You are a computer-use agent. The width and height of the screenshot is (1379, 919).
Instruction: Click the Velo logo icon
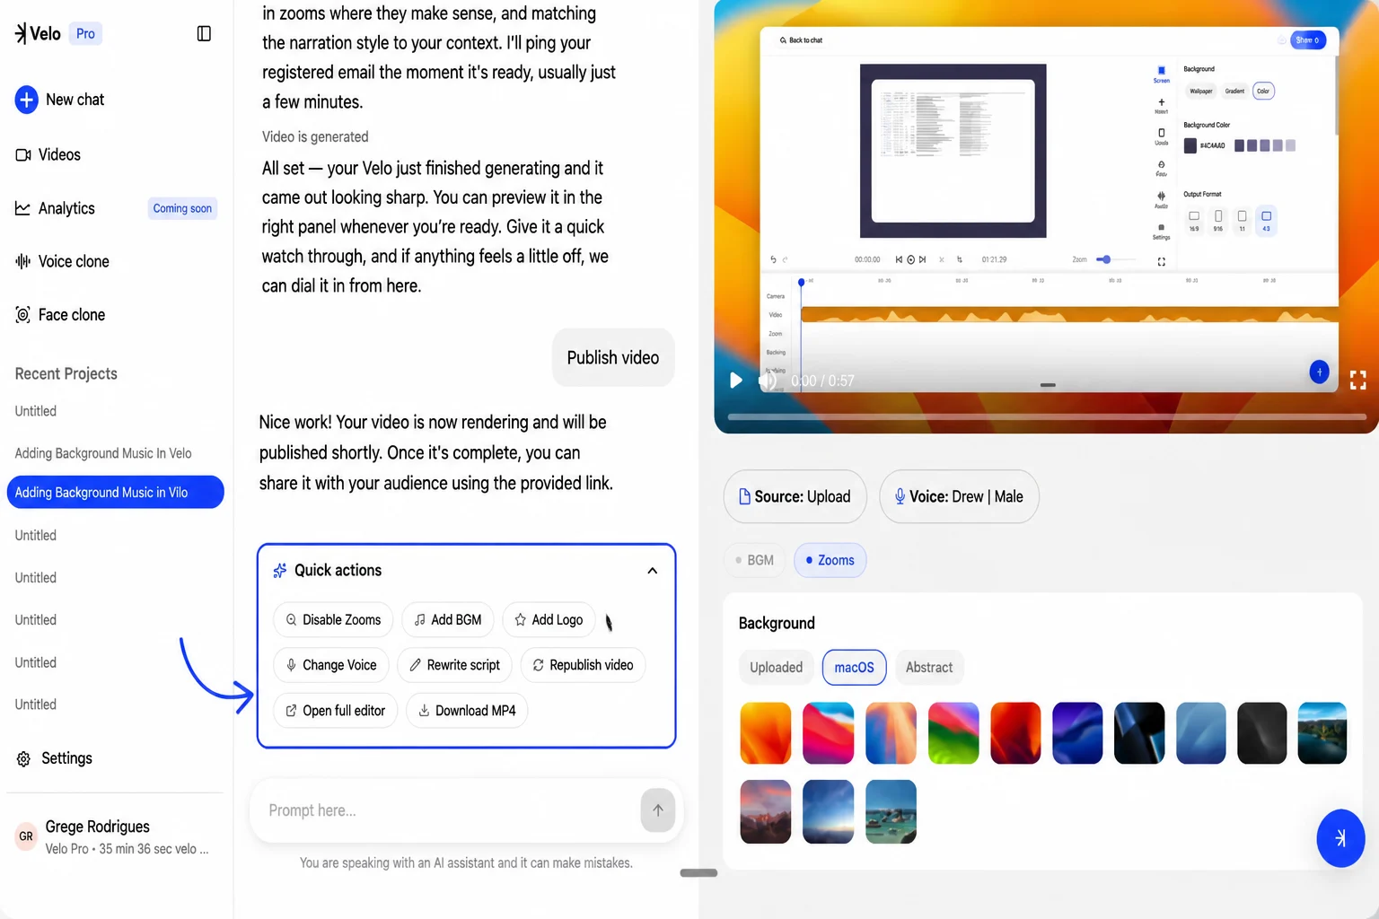click(x=21, y=33)
